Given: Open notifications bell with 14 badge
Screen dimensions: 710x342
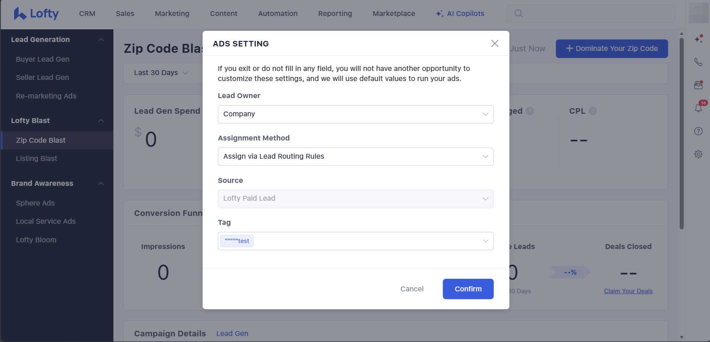Looking at the screenshot, I should tap(698, 108).
